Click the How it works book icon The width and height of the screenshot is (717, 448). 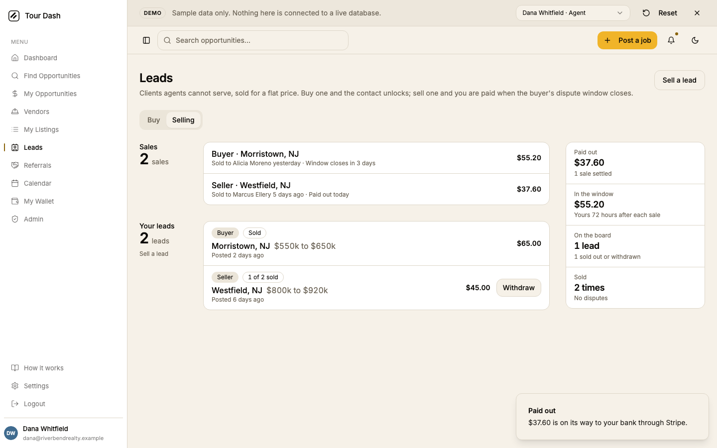click(15, 368)
